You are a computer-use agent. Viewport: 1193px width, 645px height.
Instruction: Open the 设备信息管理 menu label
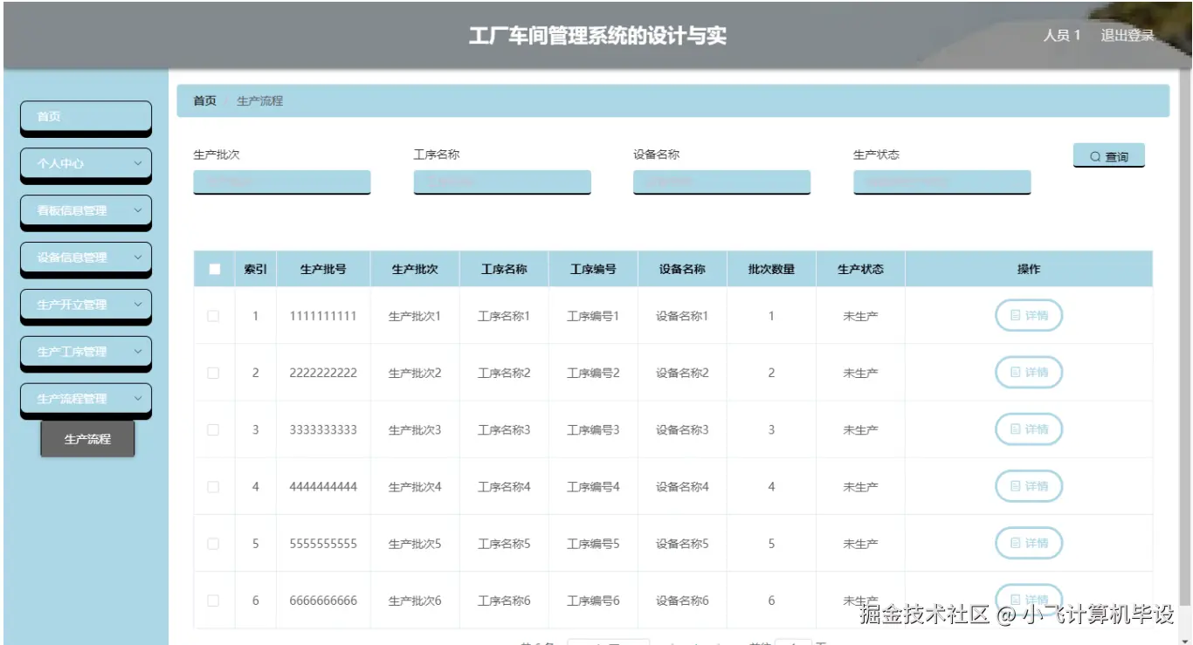[x=72, y=257]
